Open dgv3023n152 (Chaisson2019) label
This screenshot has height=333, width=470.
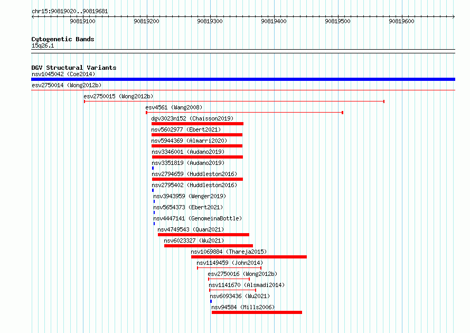(x=192, y=118)
